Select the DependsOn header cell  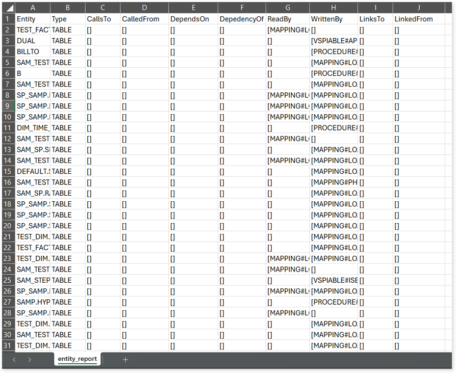[x=193, y=19]
